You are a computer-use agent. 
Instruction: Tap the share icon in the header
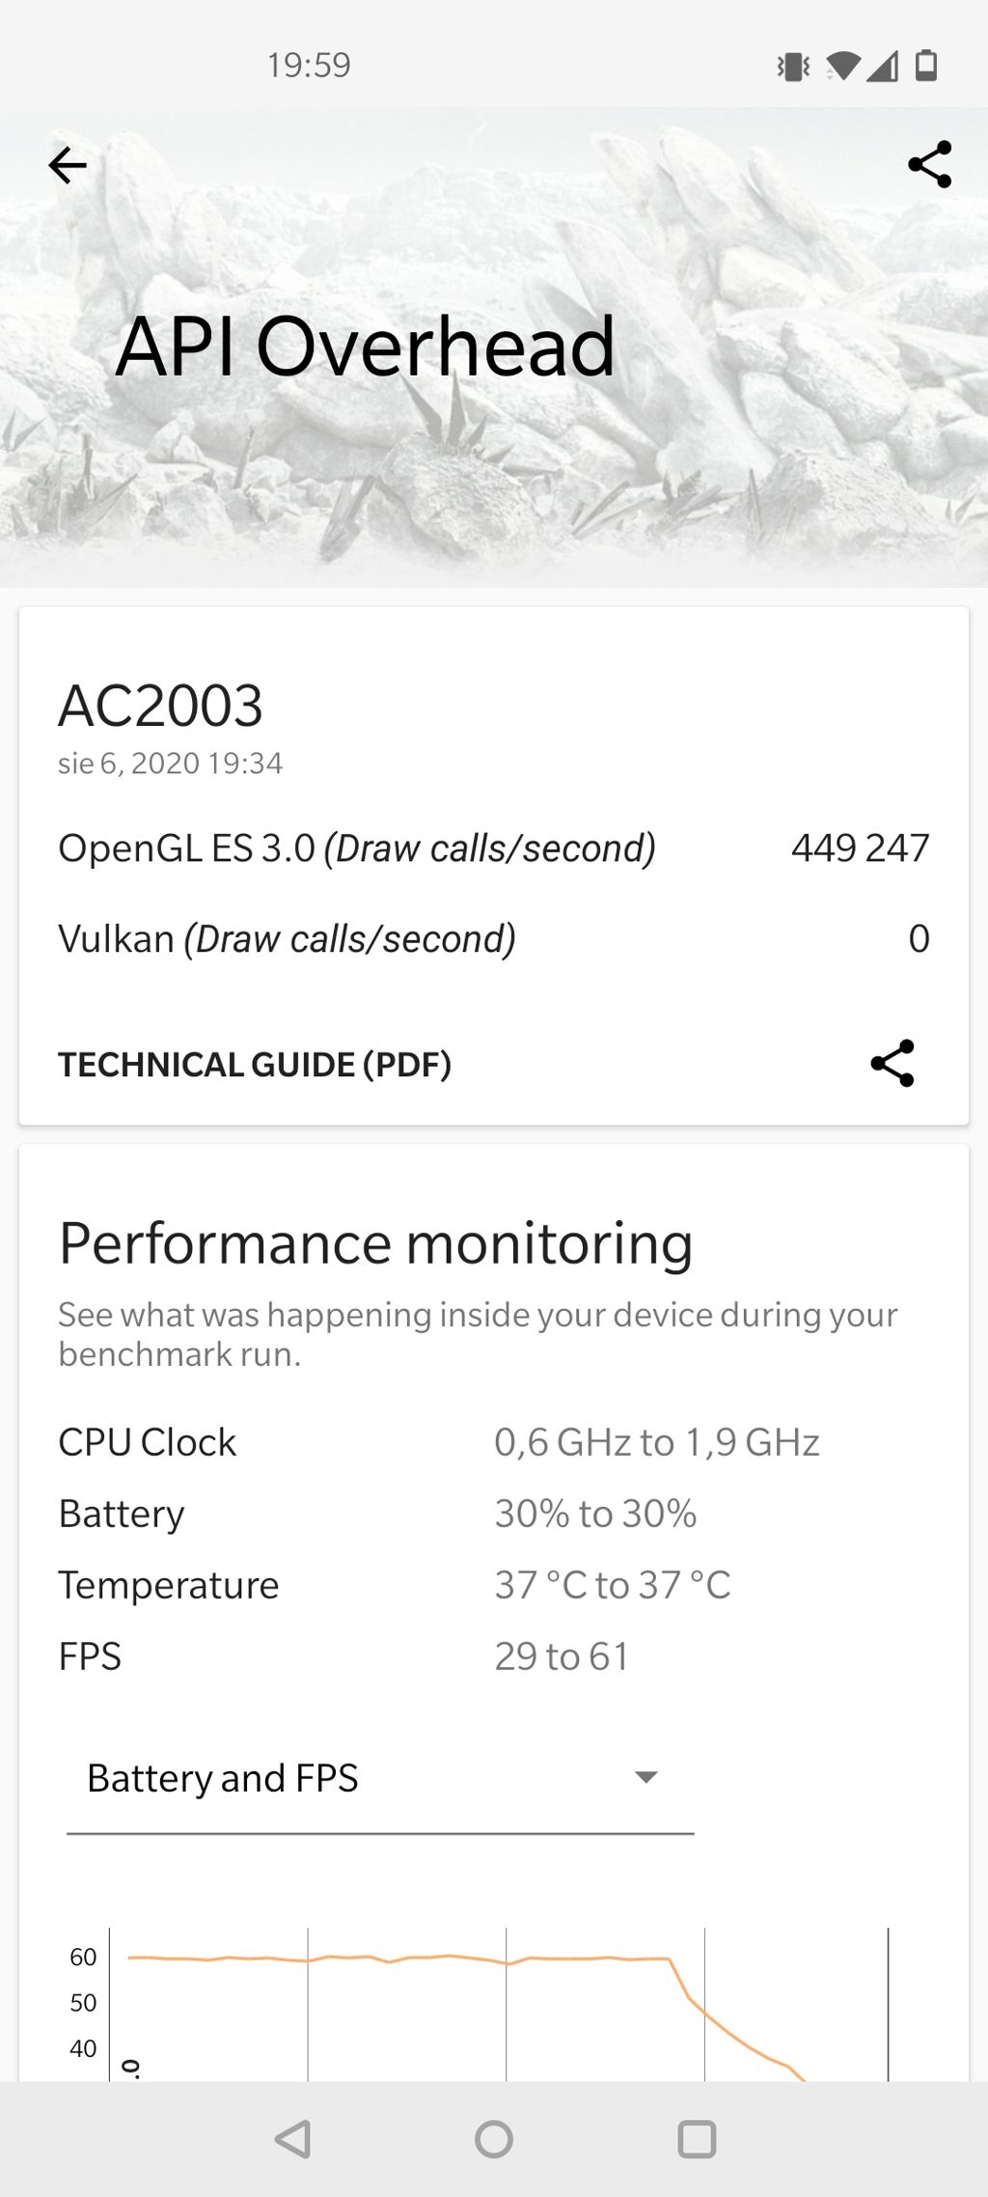pos(930,165)
